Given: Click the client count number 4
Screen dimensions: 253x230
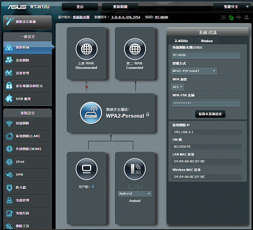Looking at the screenshot, I should (93, 187).
